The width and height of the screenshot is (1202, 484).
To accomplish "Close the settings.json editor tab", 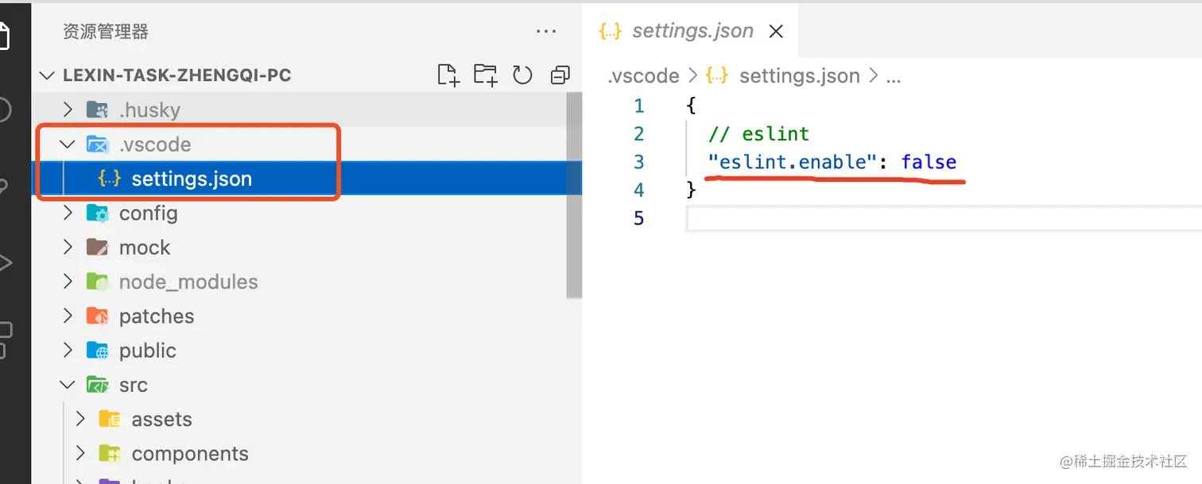I will tap(776, 31).
